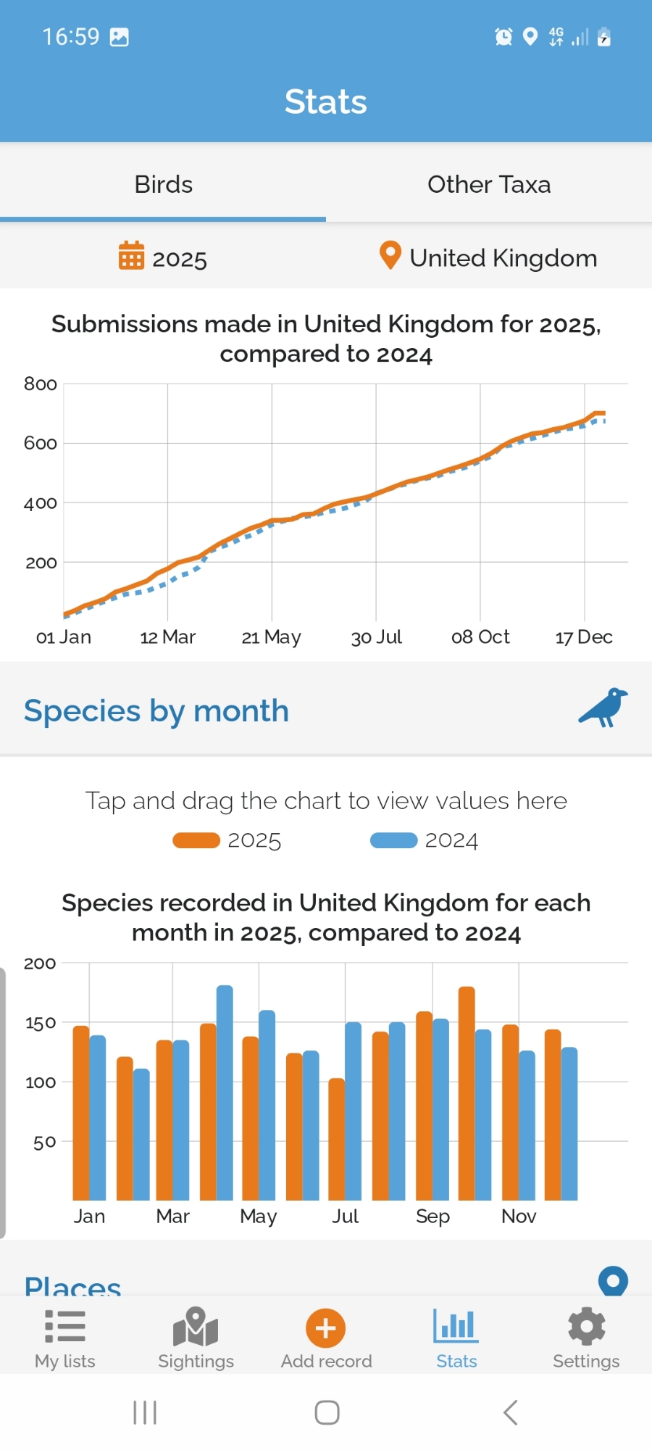
Task: Tap the orange map pin beside United Kingdom
Action: tap(390, 255)
